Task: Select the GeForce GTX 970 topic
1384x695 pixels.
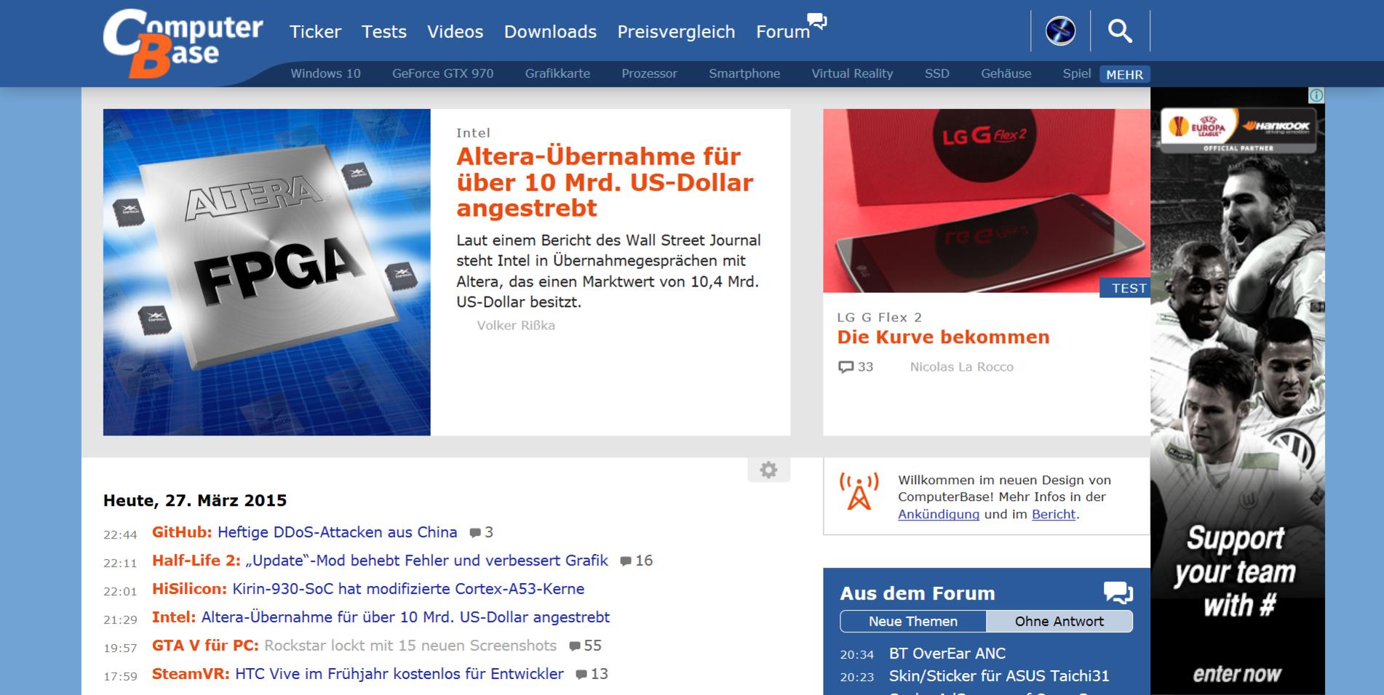Action: (442, 73)
